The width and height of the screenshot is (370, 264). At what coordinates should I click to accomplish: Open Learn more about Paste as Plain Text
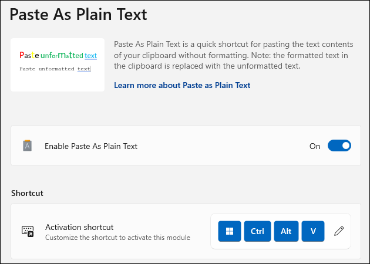pyautogui.click(x=182, y=85)
